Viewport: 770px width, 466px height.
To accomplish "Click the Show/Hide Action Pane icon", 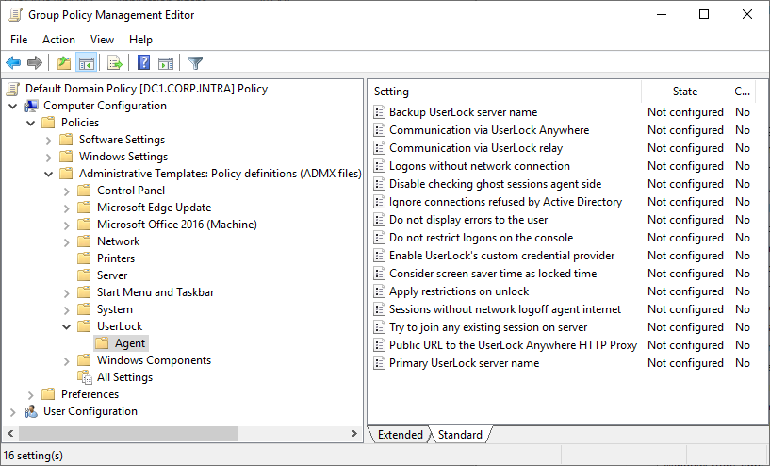I will pyautogui.click(x=166, y=63).
